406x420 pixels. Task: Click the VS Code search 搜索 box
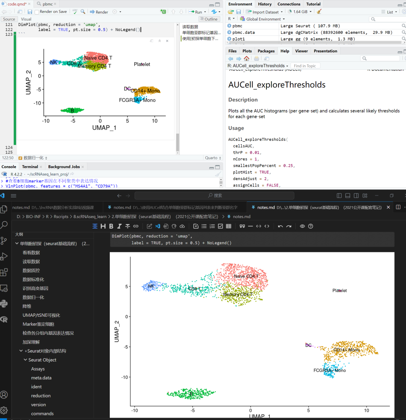coord(214,195)
